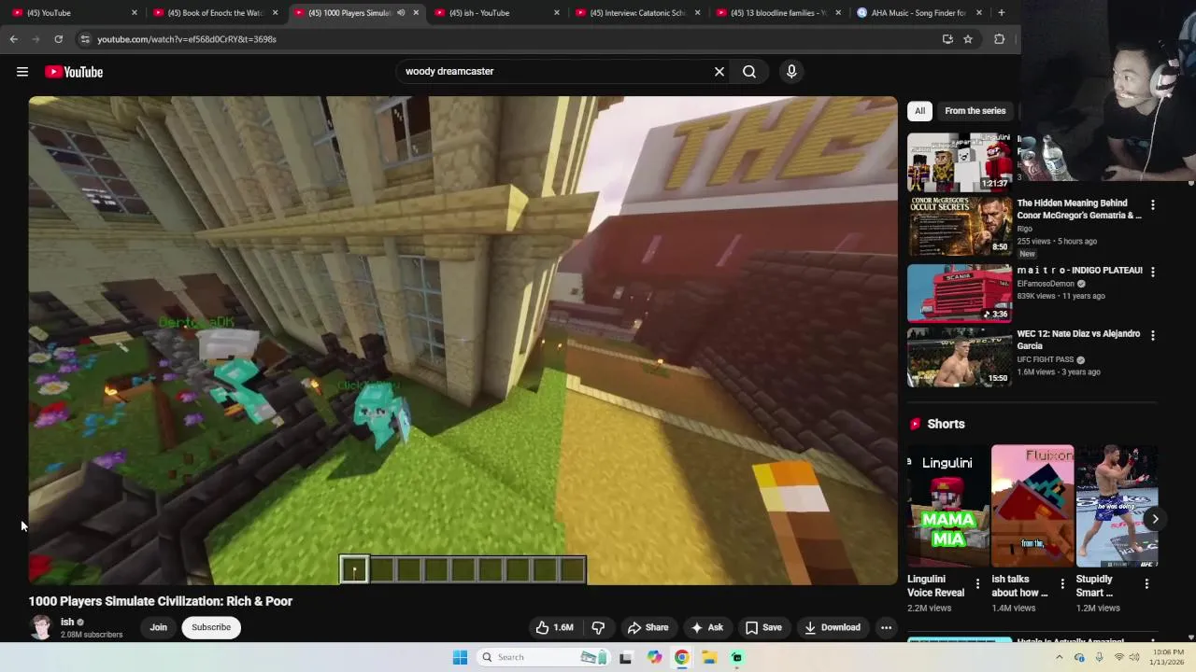The height and width of the screenshot is (672, 1196).
Task: Install app icon in address bar
Action: pos(947,39)
